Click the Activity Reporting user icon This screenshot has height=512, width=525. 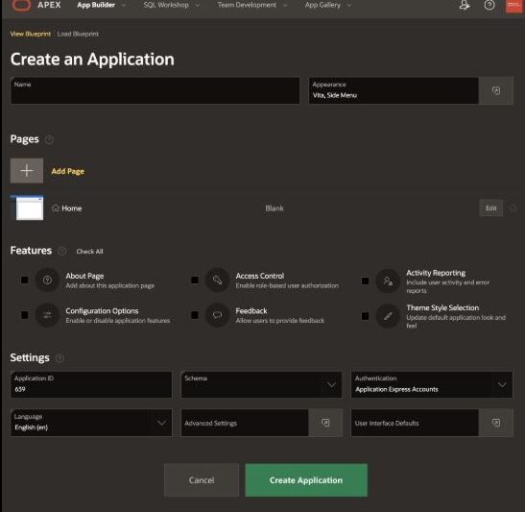[x=388, y=280]
